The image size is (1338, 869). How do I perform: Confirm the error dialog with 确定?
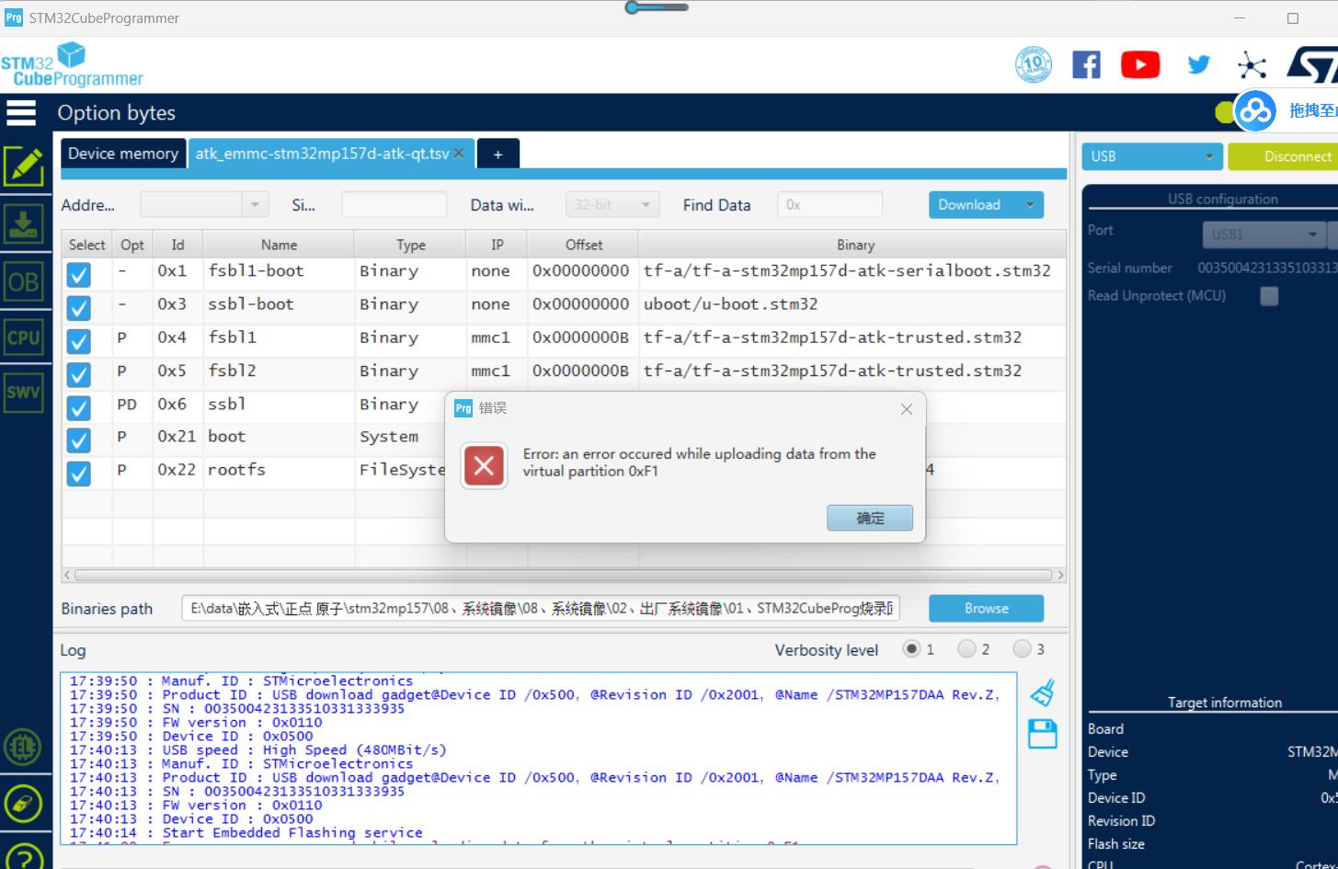click(x=870, y=518)
